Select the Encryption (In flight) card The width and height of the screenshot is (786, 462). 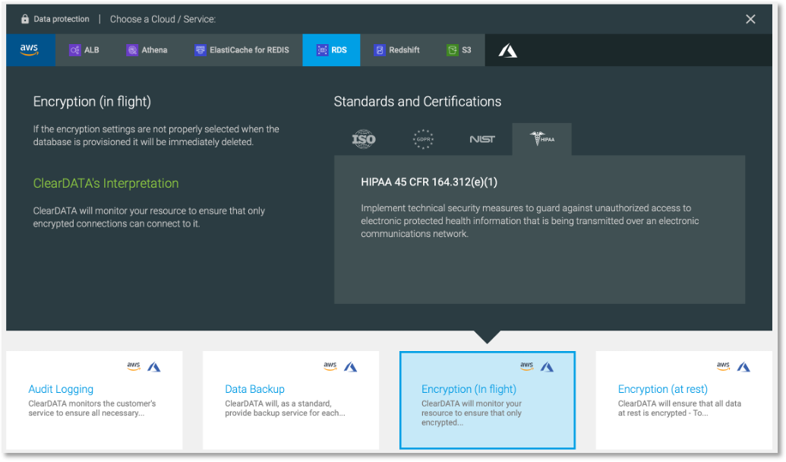pos(488,400)
